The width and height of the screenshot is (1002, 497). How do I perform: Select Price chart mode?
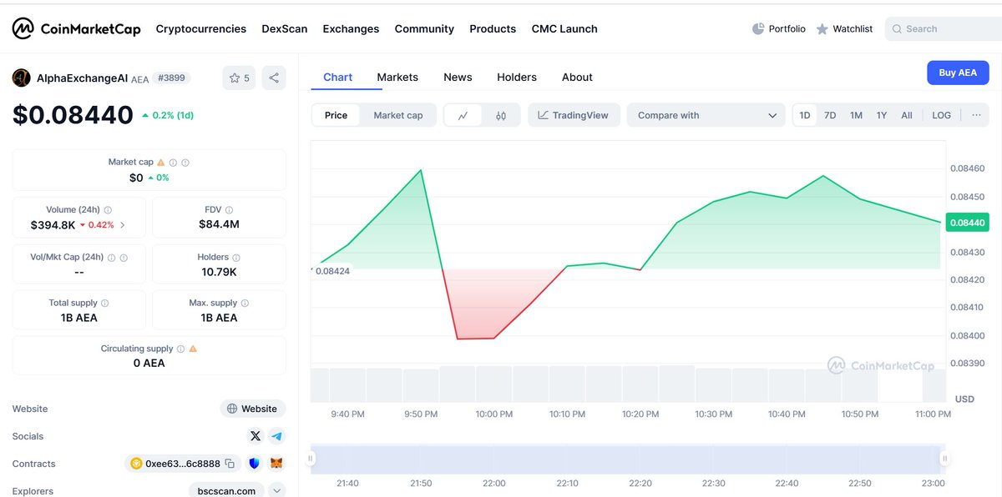tap(336, 115)
